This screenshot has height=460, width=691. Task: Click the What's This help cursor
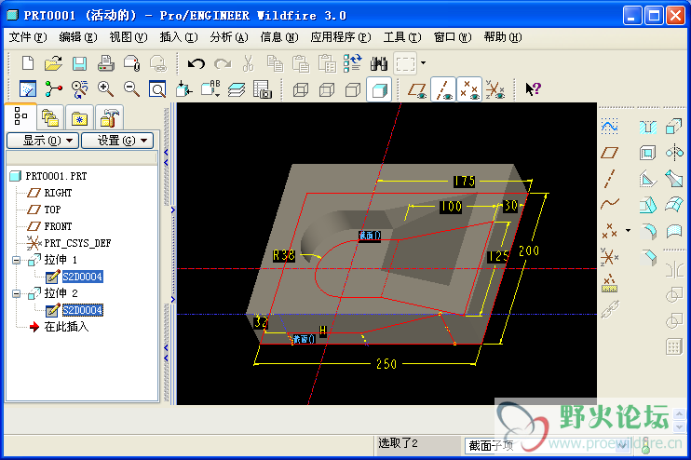[534, 89]
